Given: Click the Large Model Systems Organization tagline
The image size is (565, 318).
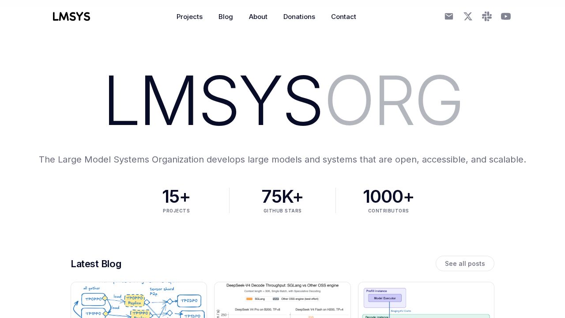Looking at the screenshot, I should 282,159.
